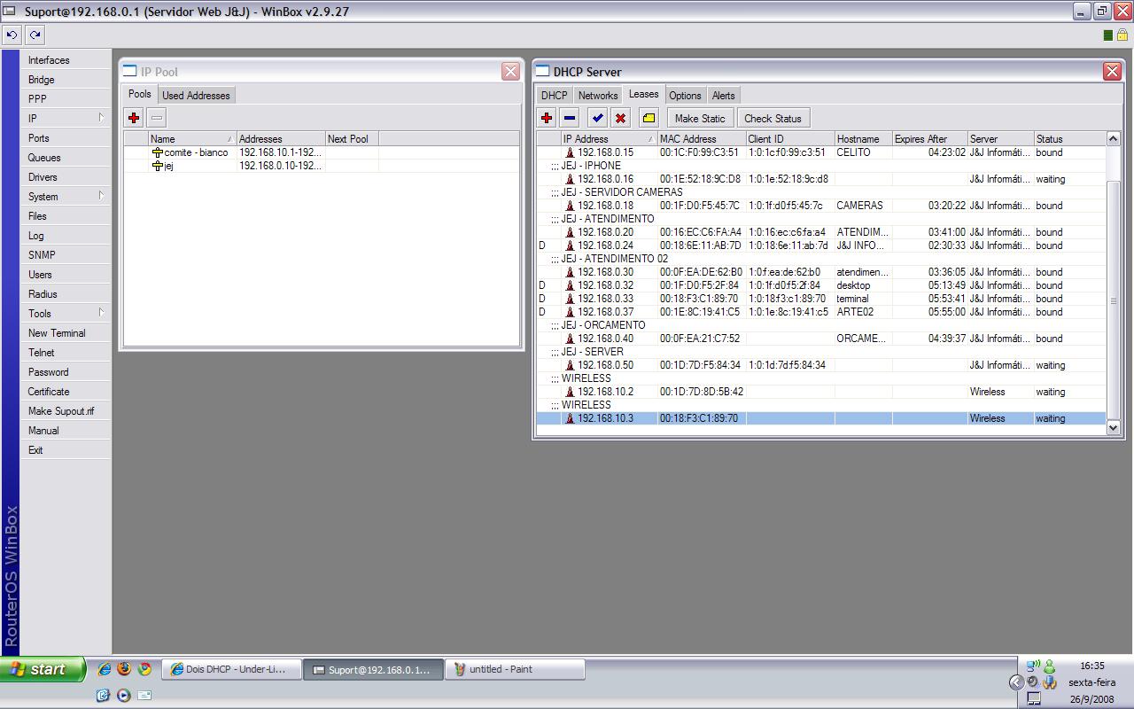Disable the lease using the red X

pyautogui.click(x=620, y=118)
